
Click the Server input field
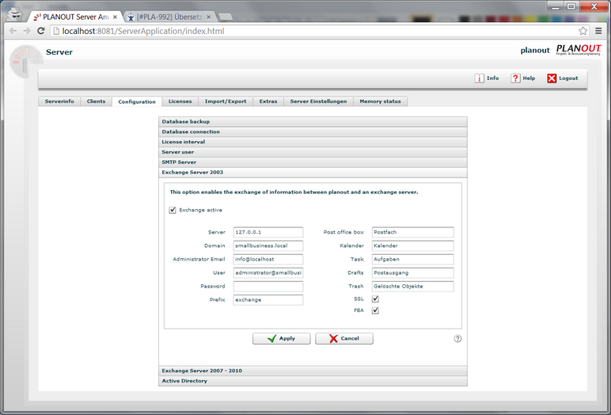tap(268, 232)
